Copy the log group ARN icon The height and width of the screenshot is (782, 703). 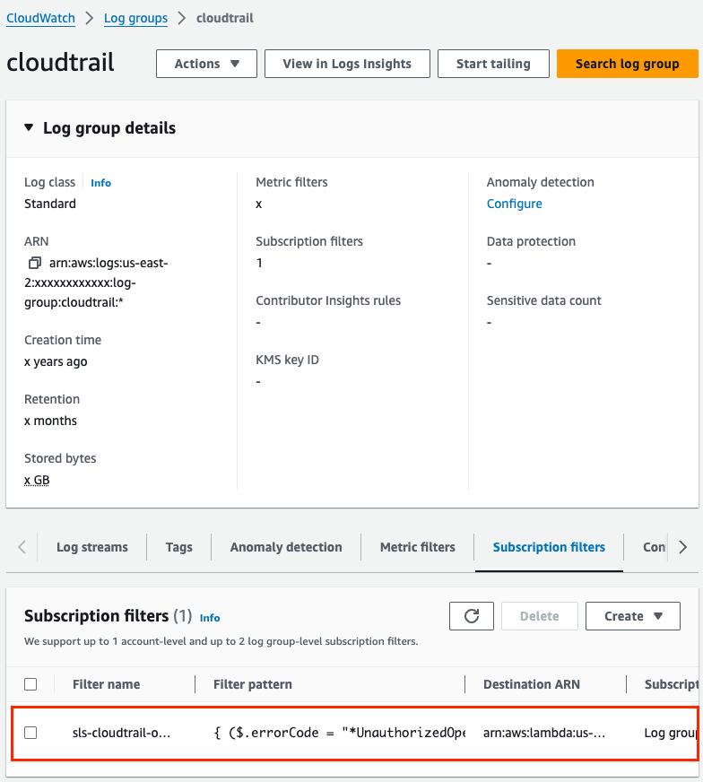pos(35,263)
